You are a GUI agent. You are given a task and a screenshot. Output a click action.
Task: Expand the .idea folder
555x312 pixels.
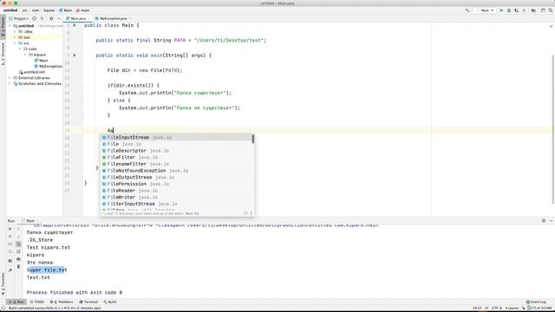15,31
